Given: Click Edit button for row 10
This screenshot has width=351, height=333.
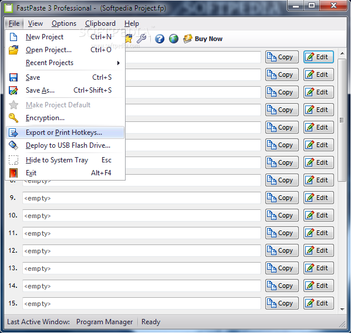Looking at the screenshot, I should click(319, 215).
